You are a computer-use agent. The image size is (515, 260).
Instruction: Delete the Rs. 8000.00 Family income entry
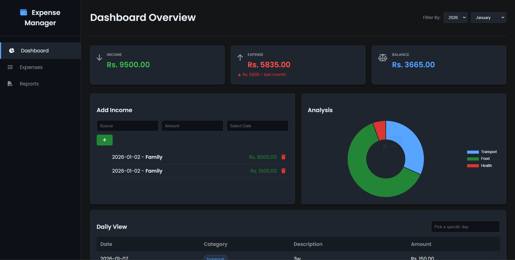pyautogui.click(x=283, y=157)
